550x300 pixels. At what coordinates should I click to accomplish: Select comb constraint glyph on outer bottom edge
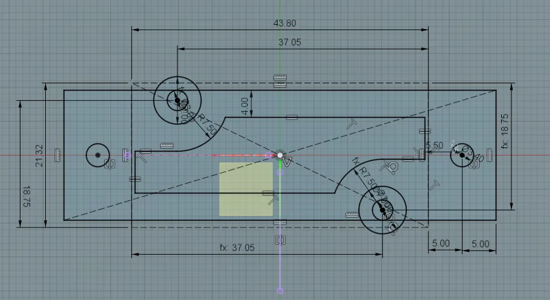tap(280, 222)
